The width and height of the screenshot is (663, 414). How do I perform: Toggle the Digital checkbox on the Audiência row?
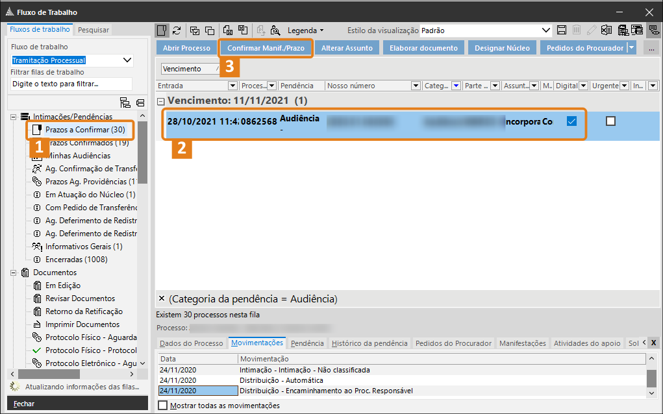[x=571, y=121]
